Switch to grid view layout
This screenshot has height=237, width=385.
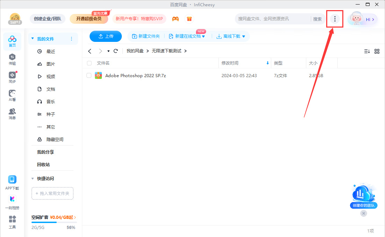pos(377,51)
